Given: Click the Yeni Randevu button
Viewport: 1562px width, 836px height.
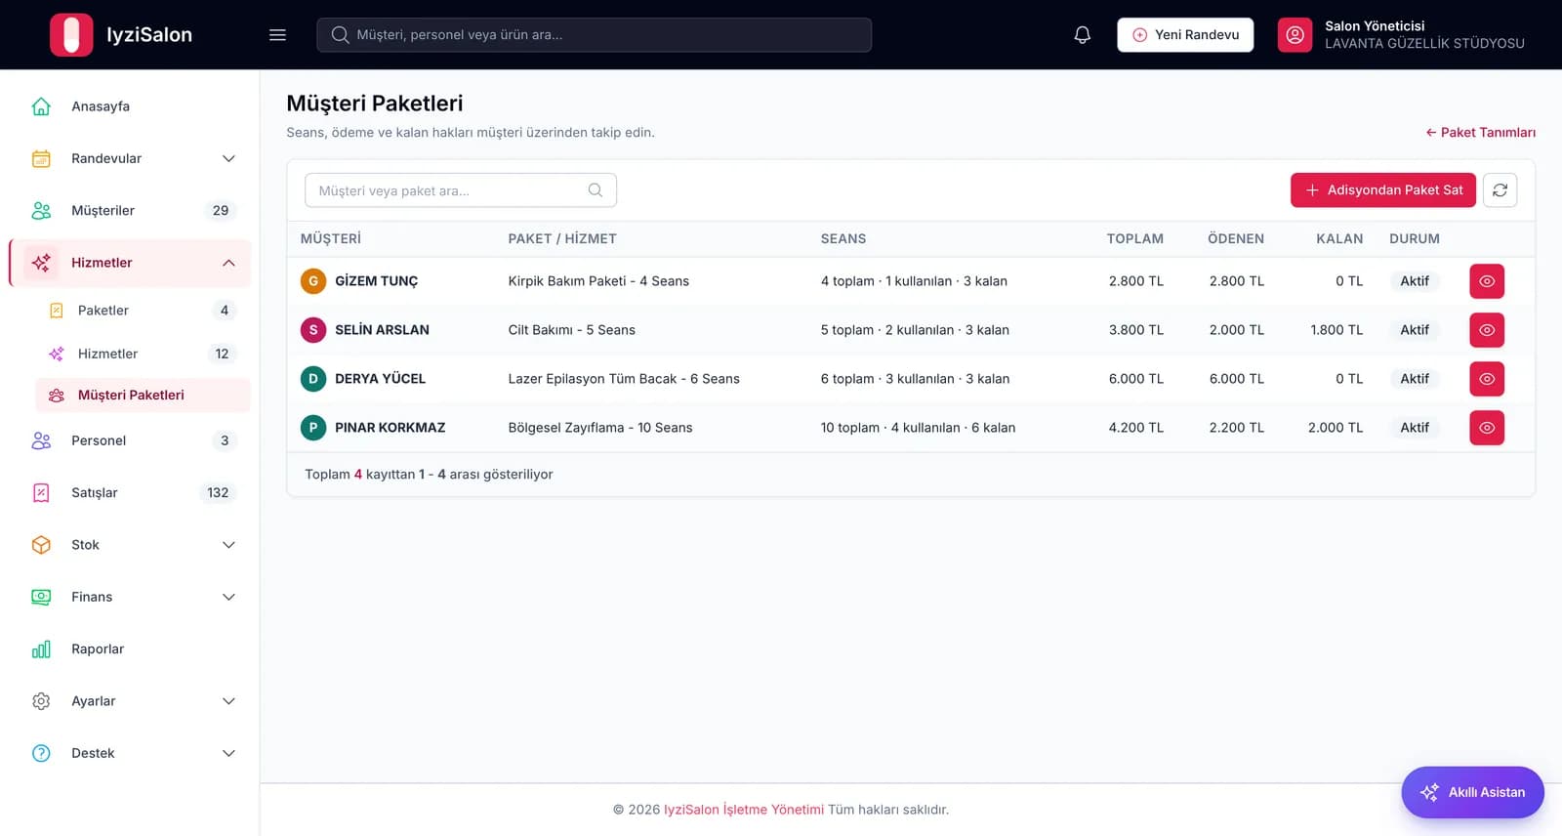Looking at the screenshot, I should 1185,35.
